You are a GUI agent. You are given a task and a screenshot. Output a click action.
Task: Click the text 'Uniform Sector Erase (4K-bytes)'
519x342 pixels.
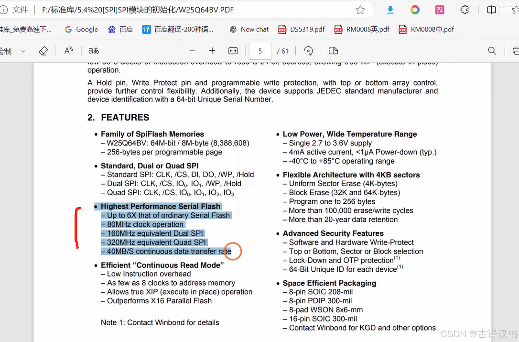click(x=343, y=184)
